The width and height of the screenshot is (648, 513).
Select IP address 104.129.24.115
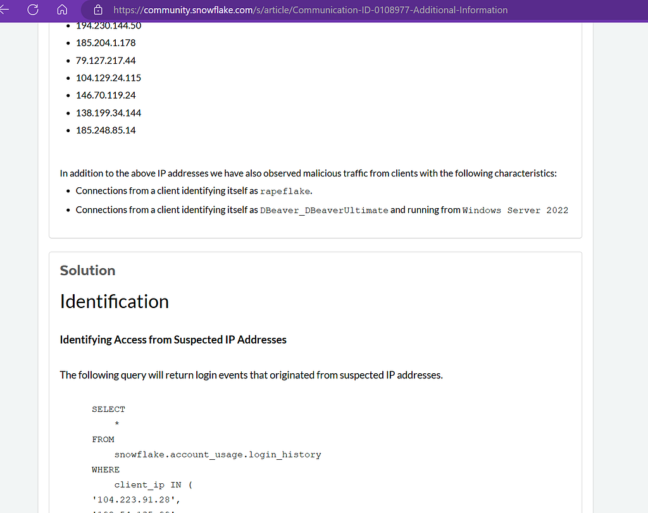pos(108,78)
